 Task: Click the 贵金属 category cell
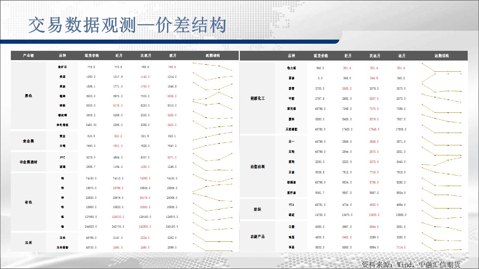pyautogui.click(x=28, y=141)
